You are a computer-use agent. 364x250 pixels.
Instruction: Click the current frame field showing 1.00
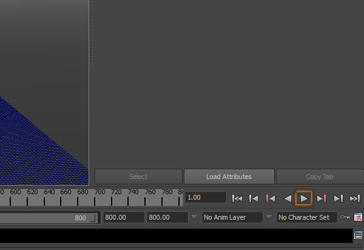point(205,198)
